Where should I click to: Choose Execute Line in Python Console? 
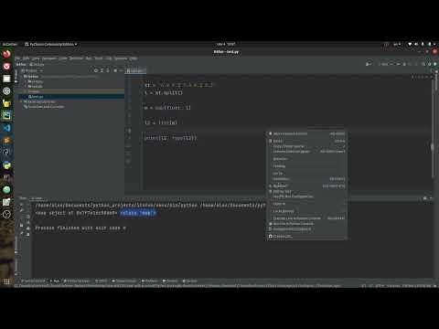pyautogui.click(x=306, y=218)
